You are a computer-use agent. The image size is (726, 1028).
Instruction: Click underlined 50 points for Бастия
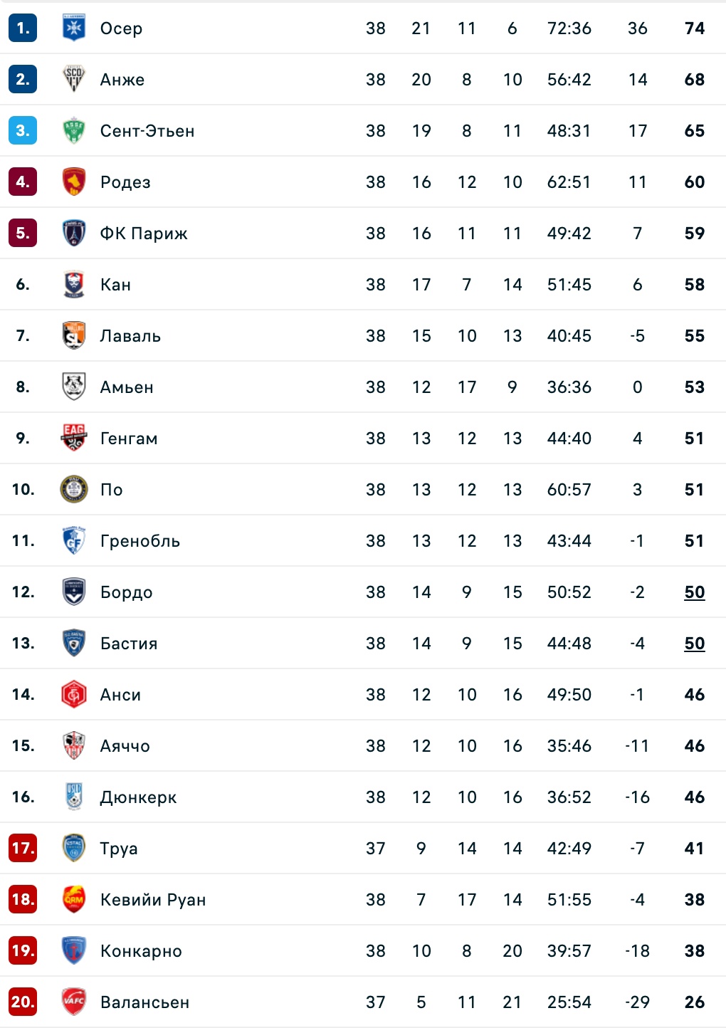pos(694,644)
